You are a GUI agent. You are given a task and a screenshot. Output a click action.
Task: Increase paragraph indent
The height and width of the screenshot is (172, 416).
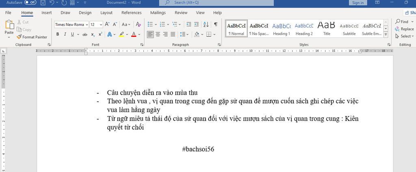[196, 24]
